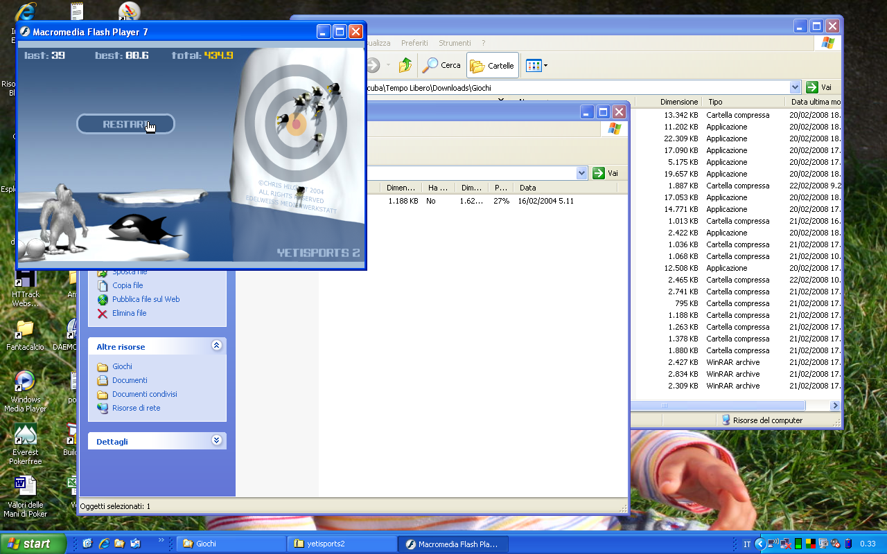Screen dimensions: 887x554
Task: Click Oggetti selezionati: 1 status text
Action: [115, 506]
